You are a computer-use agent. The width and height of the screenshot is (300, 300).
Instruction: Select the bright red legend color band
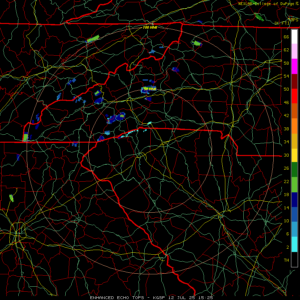click(x=294, y=96)
